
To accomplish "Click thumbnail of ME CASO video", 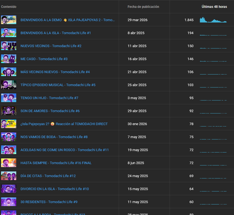I will click(x=9, y=59).
